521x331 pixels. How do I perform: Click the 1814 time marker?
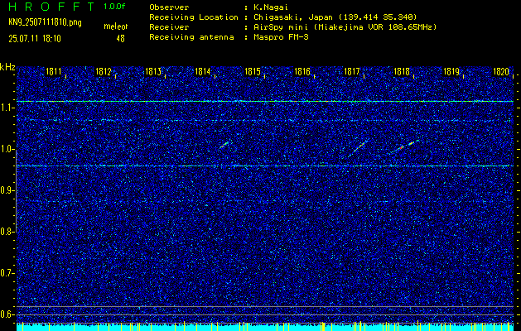202,71
